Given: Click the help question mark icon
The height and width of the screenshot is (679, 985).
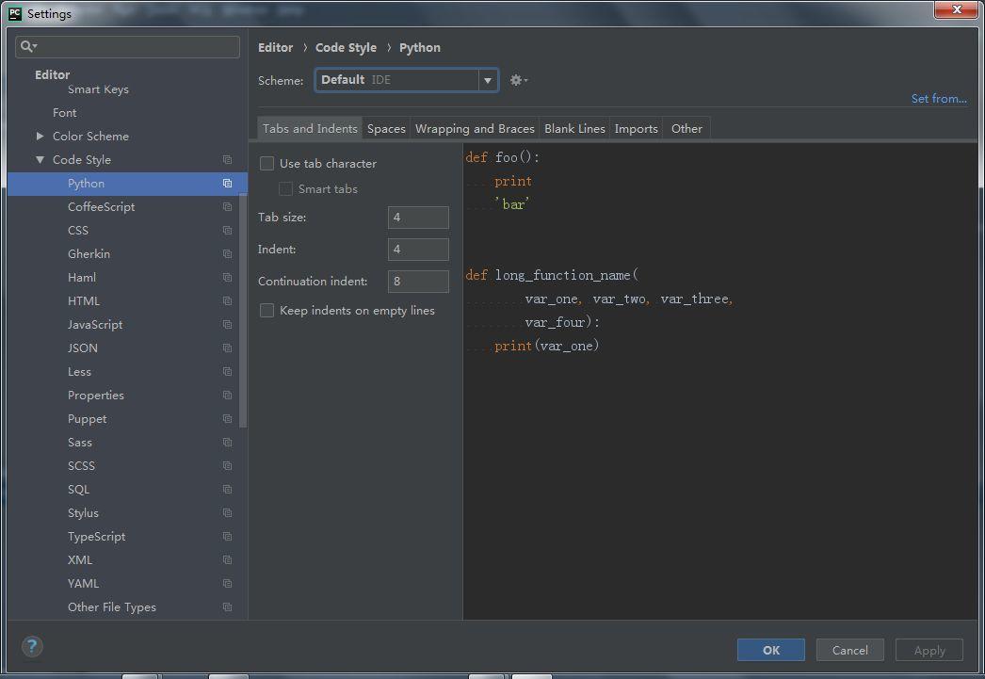Looking at the screenshot, I should click(32, 646).
